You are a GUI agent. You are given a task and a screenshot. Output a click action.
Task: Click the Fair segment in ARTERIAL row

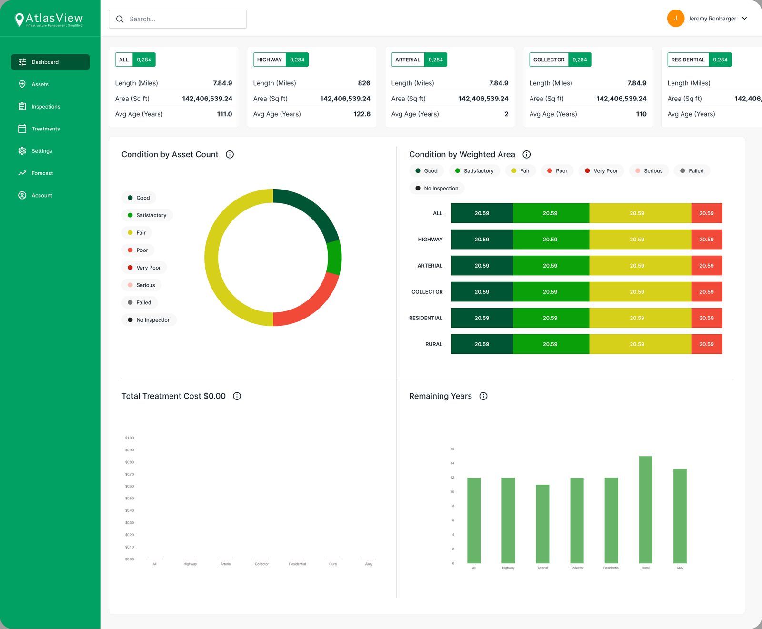tap(640, 266)
